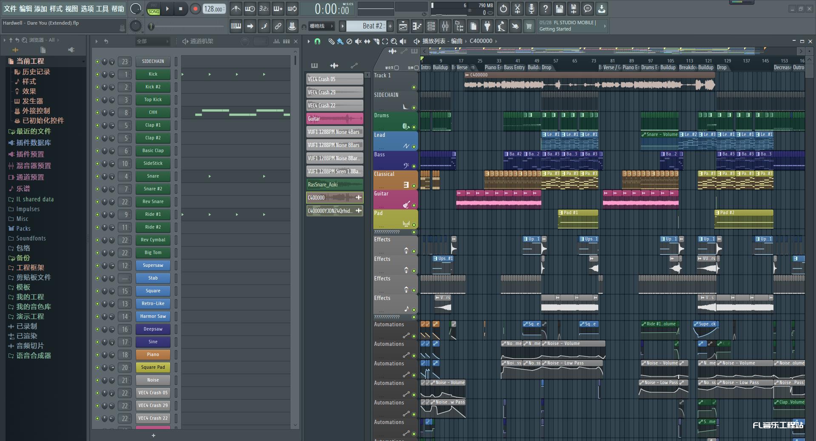The image size is (816, 441).
Task: Open the 帮助 menu
Action: [118, 8]
